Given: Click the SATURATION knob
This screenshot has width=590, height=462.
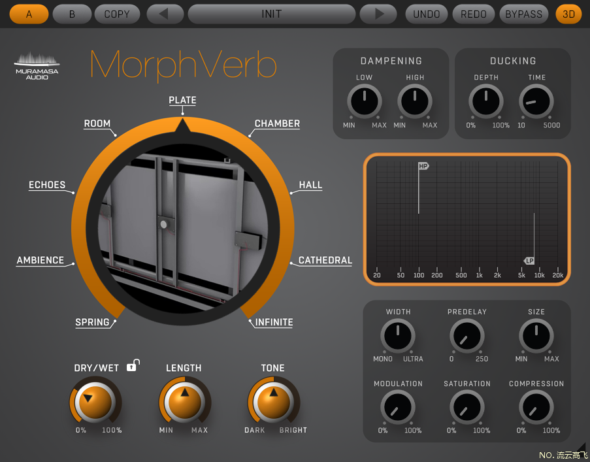Looking at the screenshot, I should [x=467, y=408].
